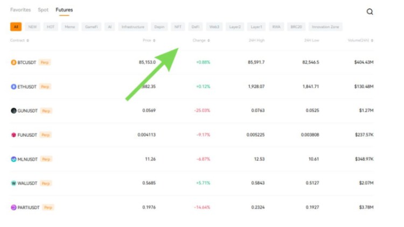Filter contracts by Innovation Zone
Viewport: 404px width, 227px height.
pos(325,27)
